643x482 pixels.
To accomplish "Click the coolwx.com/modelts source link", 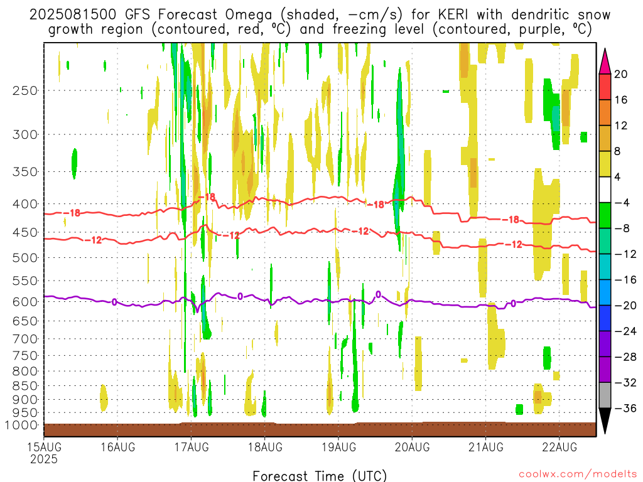I will click(578, 474).
